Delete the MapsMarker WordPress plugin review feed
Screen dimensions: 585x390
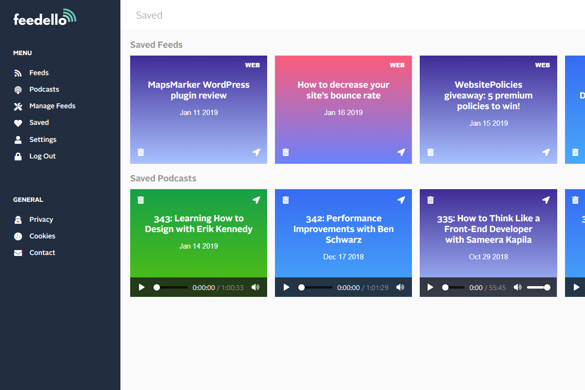coord(141,152)
